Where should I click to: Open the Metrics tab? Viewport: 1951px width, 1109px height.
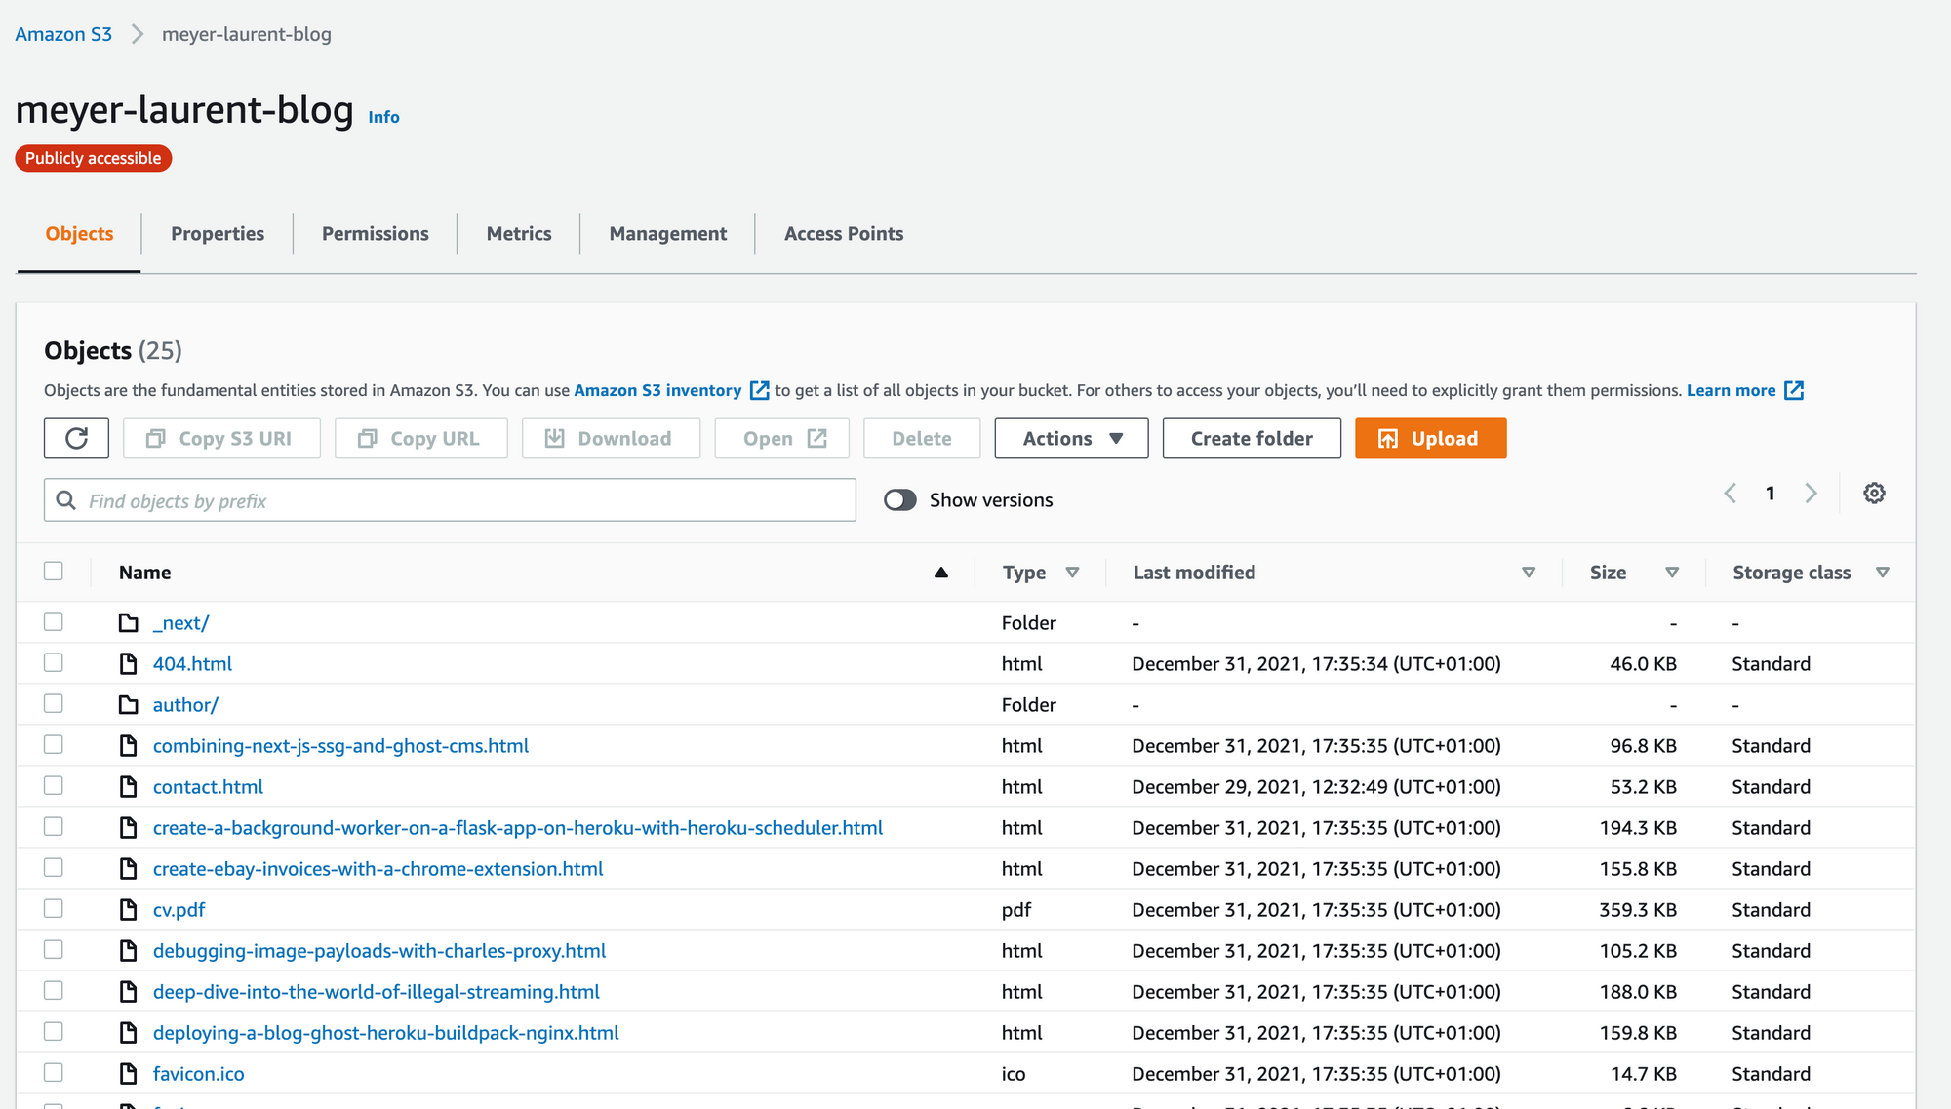pyautogui.click(x=519, y=234)
